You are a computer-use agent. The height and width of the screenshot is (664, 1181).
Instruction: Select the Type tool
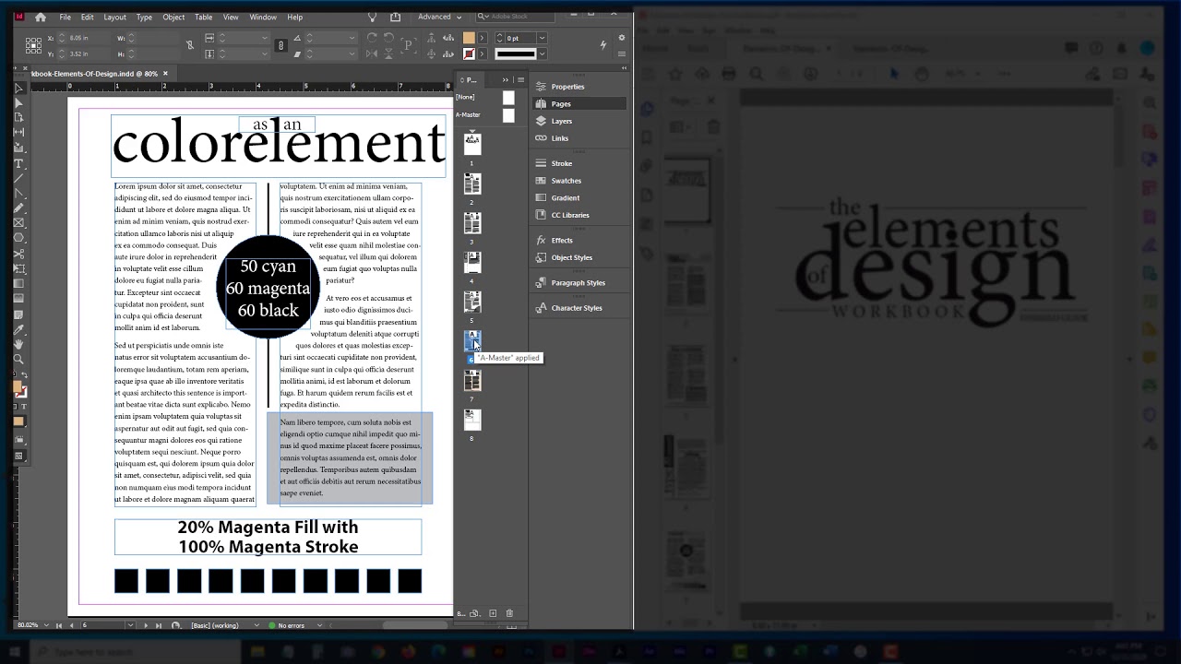tap(18, 163)
